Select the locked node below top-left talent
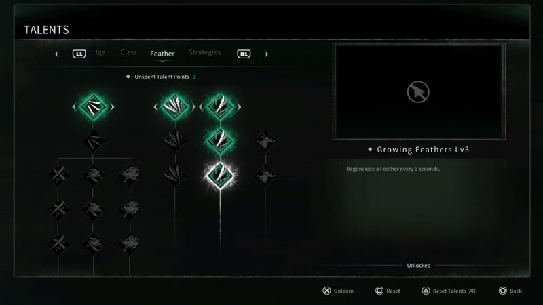The height and width of the screenshot is (305, 543). pyautogui.click(x=93, y=141)
